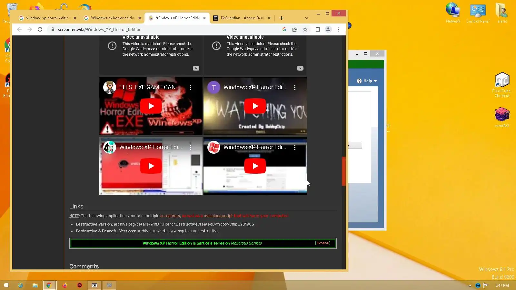
Task: Open more options on the purple 'T' channel video
Action: coord(295,88)
